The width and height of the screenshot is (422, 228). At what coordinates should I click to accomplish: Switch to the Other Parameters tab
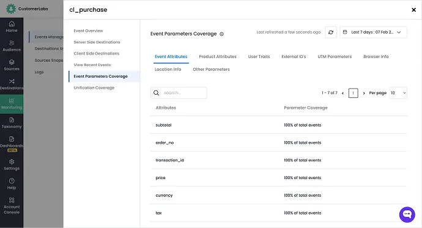coord(211,69)
